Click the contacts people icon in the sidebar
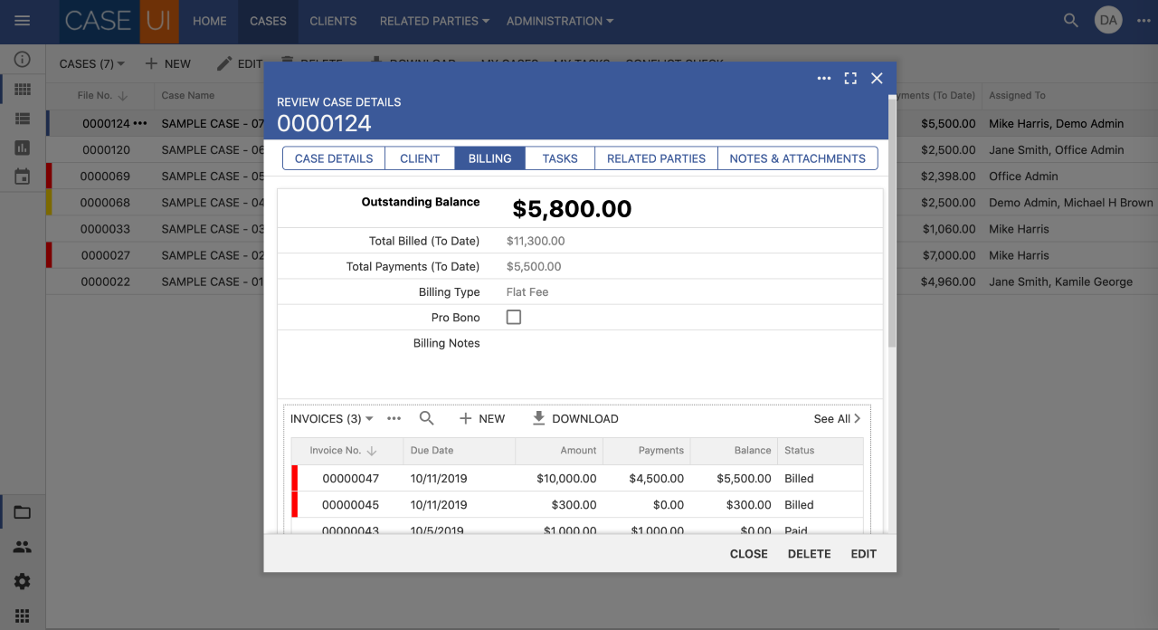The width and height of the screenshot is (1158, 630). click(x=23, y=545)
